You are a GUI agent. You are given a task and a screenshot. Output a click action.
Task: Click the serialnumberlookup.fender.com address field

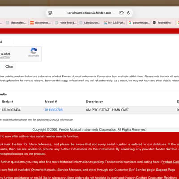(x=89, y=13)
